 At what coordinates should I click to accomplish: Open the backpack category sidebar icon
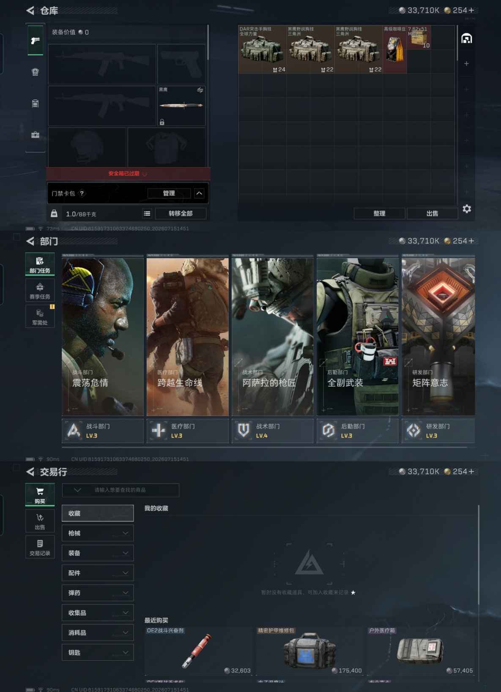(36, 104)
